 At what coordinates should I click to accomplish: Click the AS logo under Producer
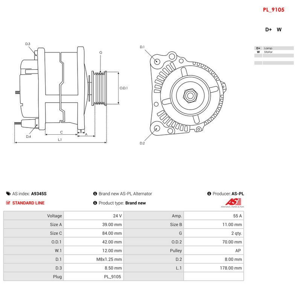click(x=233, y=203)
